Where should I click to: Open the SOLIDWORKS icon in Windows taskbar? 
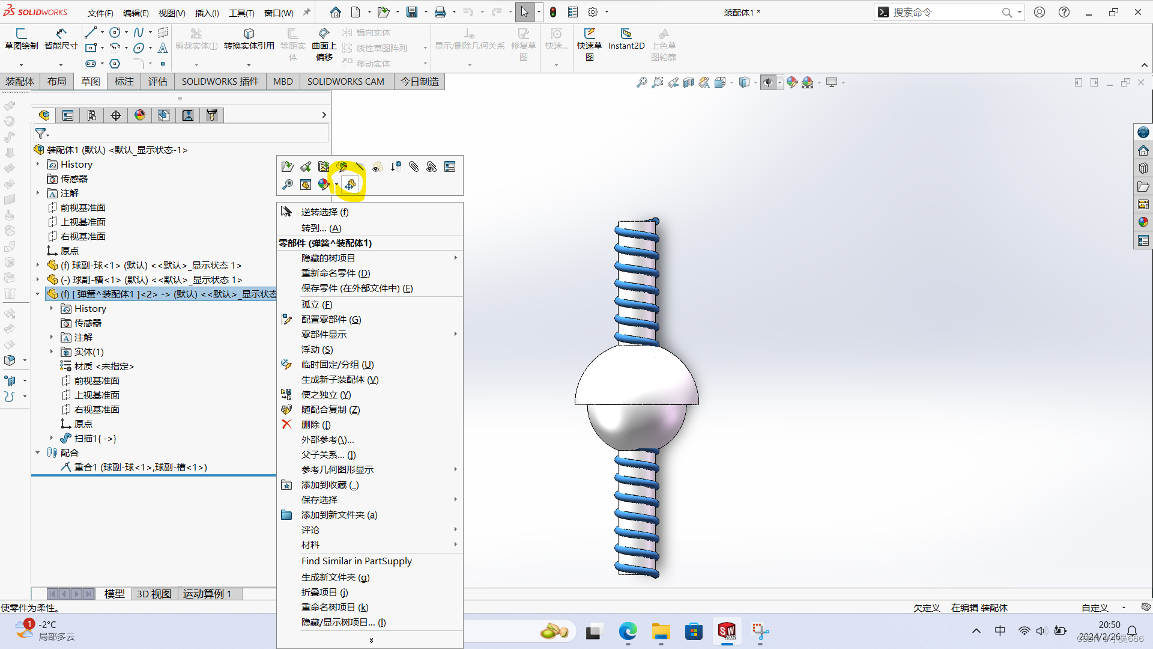coord(727,631)
